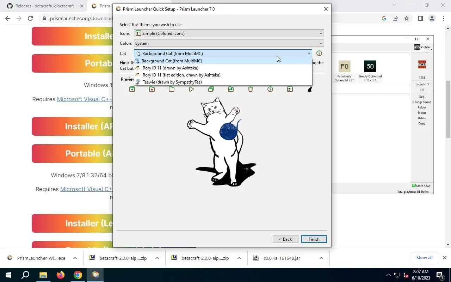
Task: Switch to Chrome on the taskbar
Action: (x=78, y=275)
